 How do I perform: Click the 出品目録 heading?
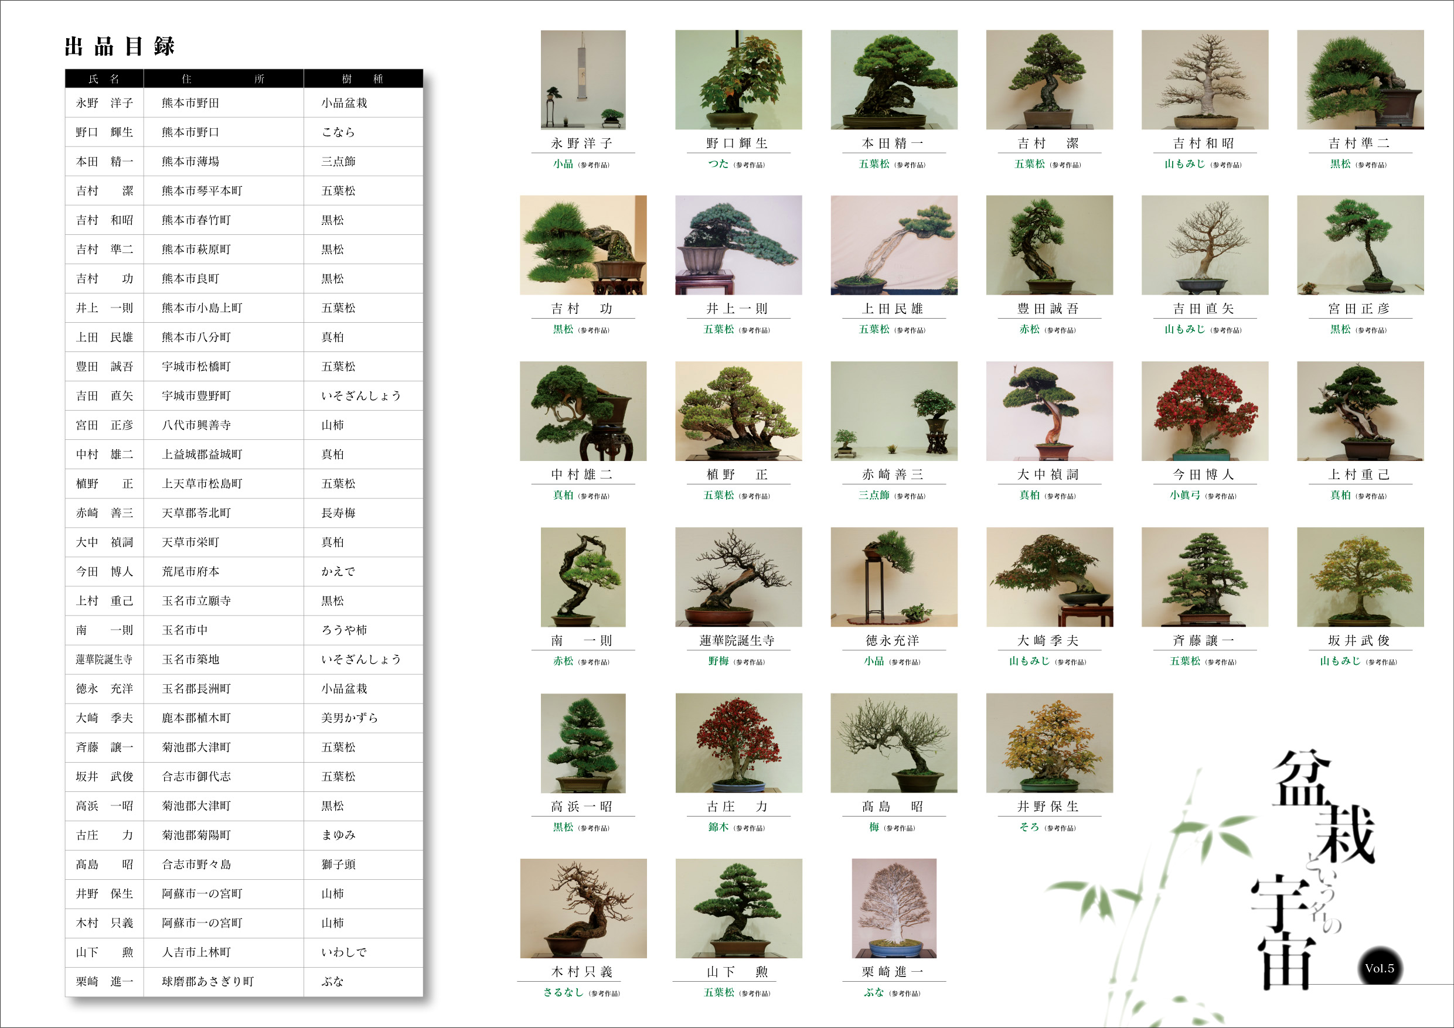click(x=120, y=46)
